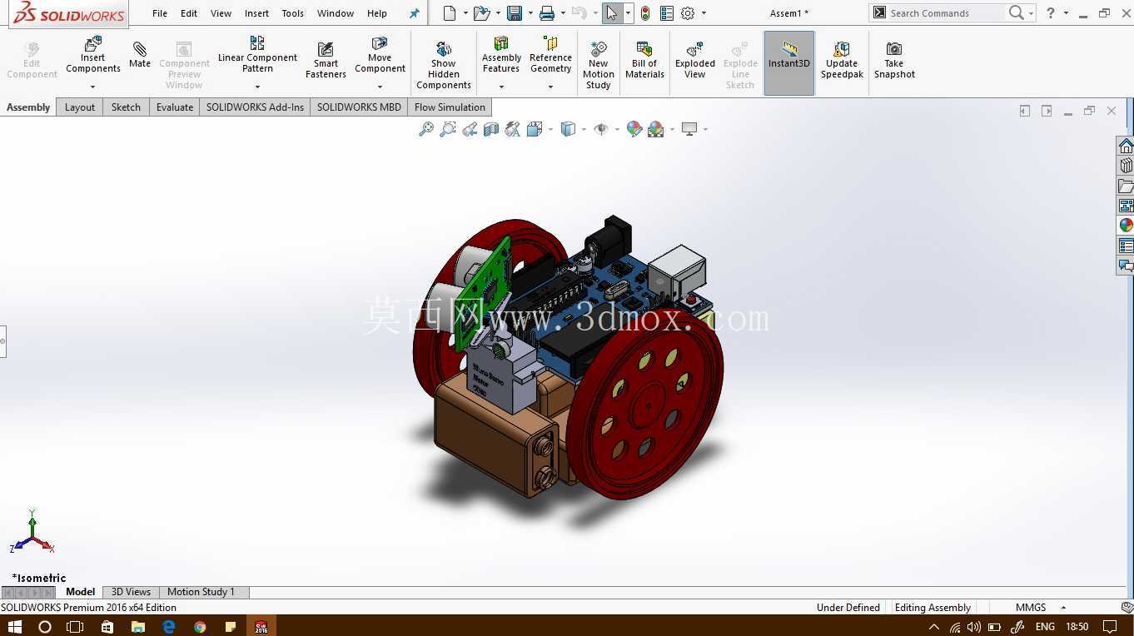Expand Assembly Features dropdown arrow
Screen dimensions: 1134x636
(501, 87)
